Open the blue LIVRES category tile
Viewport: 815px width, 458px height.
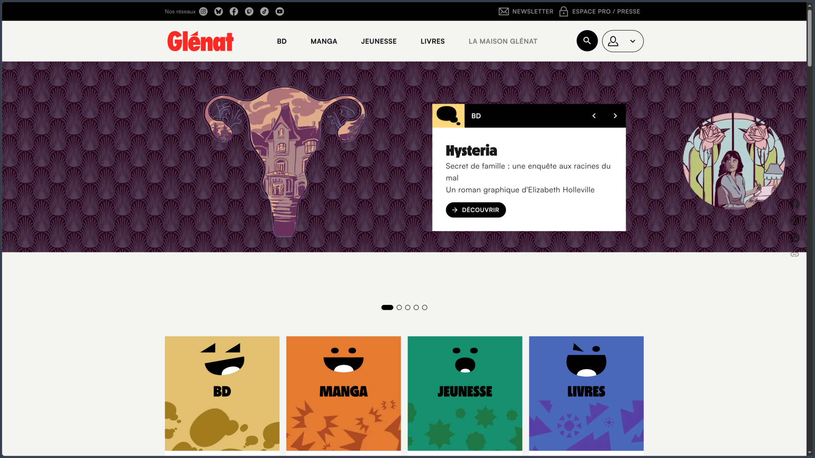point(586,394)
